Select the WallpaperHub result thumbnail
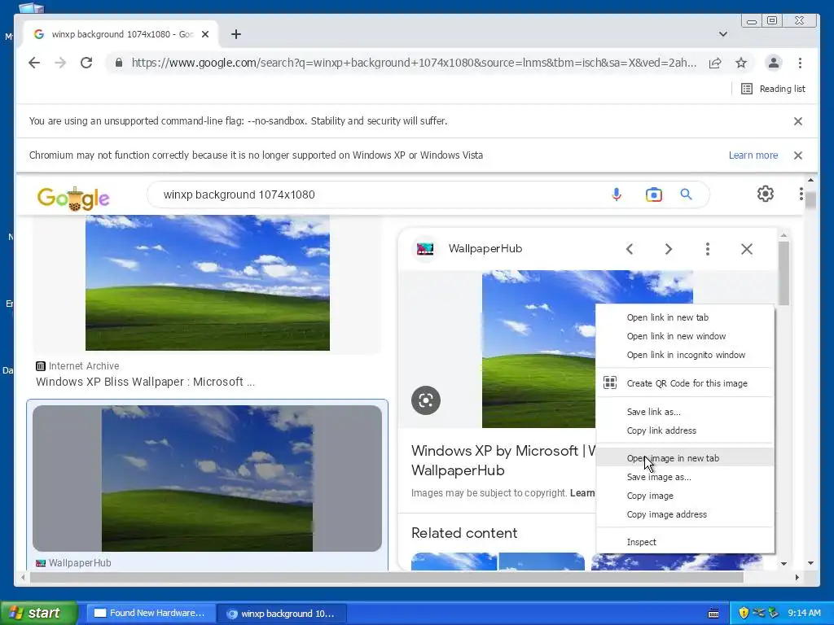This screenshot has height=625, width=834. [207, 479]
